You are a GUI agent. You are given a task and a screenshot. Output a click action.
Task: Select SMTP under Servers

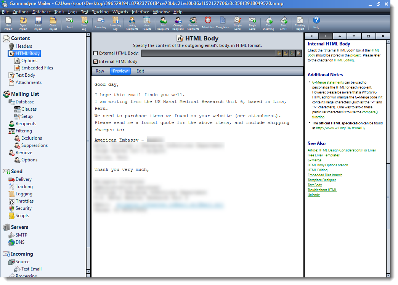tap(21, 235)
